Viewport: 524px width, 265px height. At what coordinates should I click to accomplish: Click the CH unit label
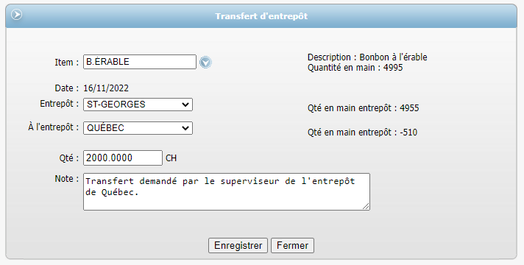point(171,158)
